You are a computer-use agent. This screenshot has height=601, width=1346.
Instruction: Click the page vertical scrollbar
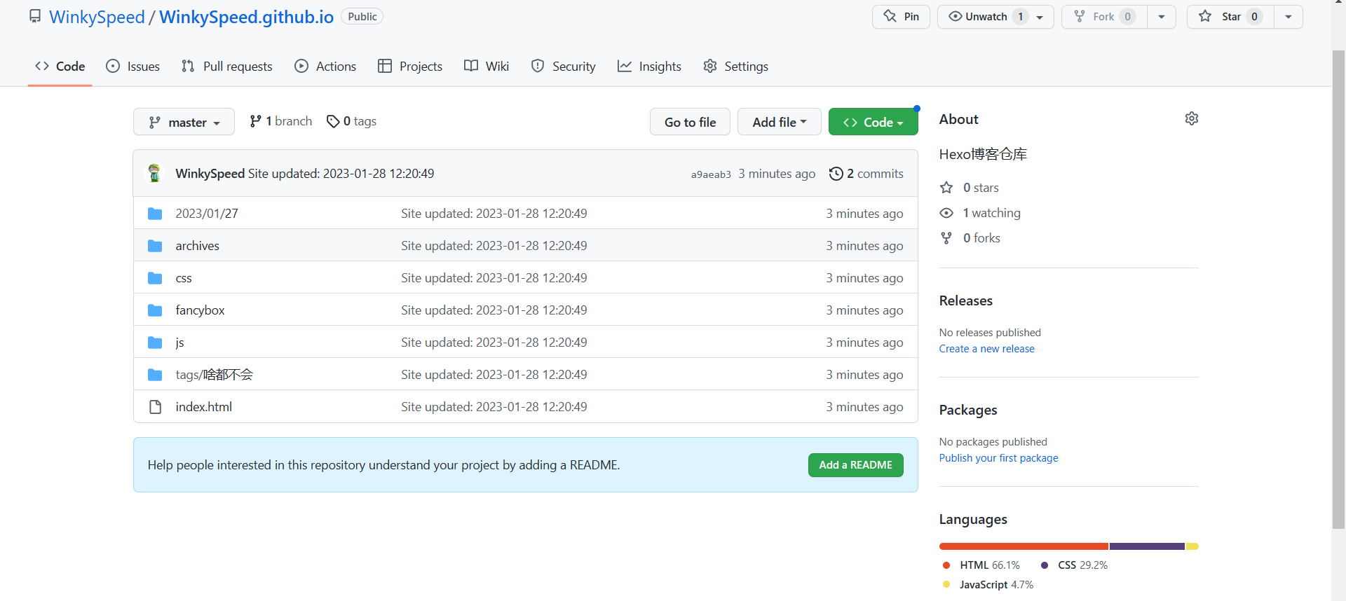[x=1338, y=290]
